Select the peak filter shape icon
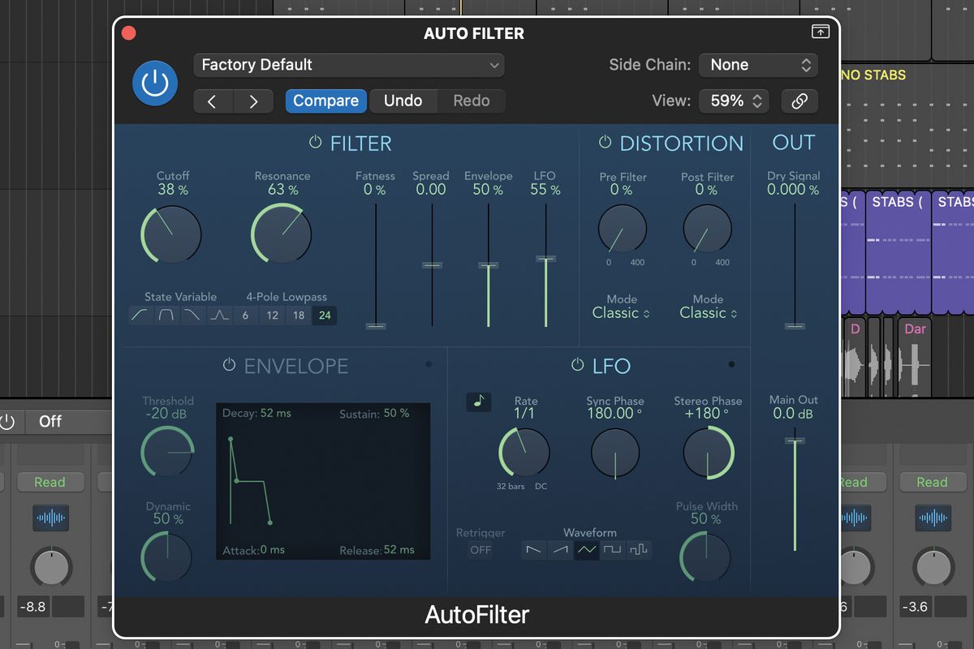Screen dimensions: 974x649 click(219, 315)
